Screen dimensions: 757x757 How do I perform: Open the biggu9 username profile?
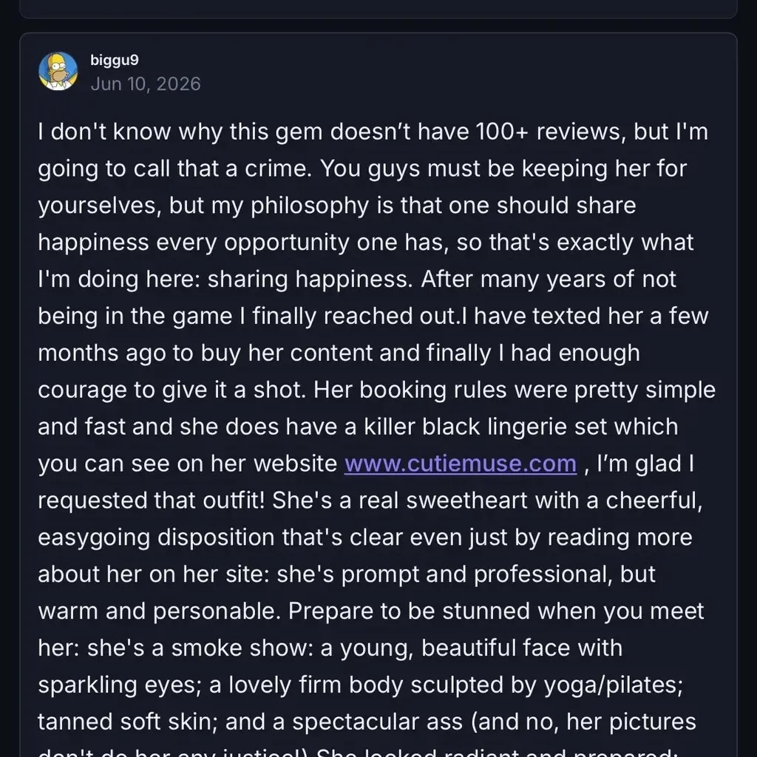115,60
